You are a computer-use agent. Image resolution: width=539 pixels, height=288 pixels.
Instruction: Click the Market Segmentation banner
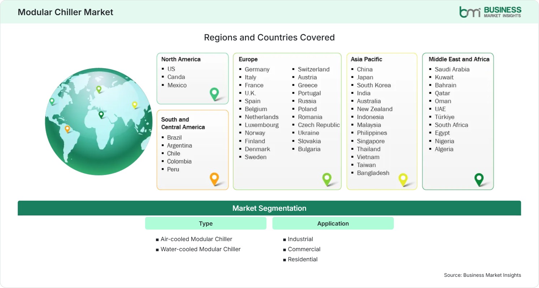tap(269, 208)
